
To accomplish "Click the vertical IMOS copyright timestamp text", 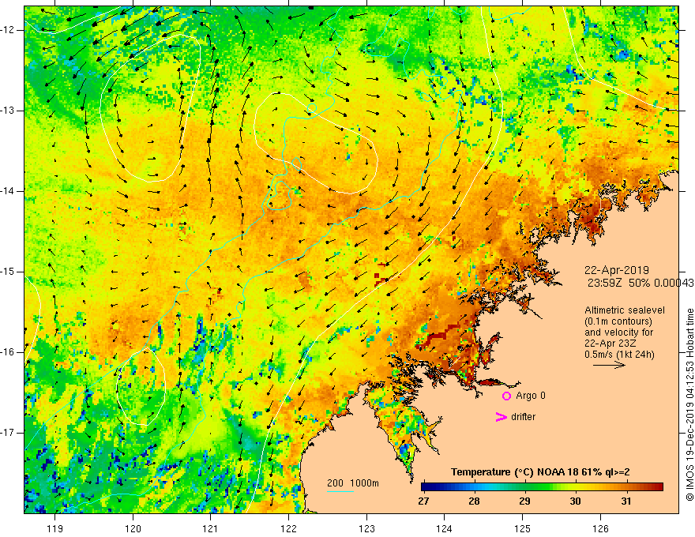I will point(689,405).
